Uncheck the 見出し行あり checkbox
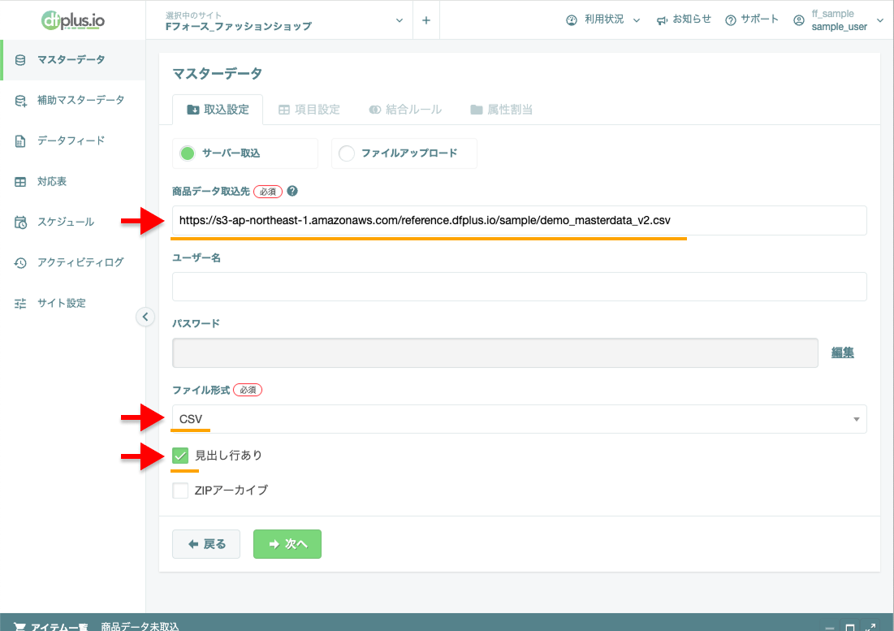894x631 pixels. [179, 456]
